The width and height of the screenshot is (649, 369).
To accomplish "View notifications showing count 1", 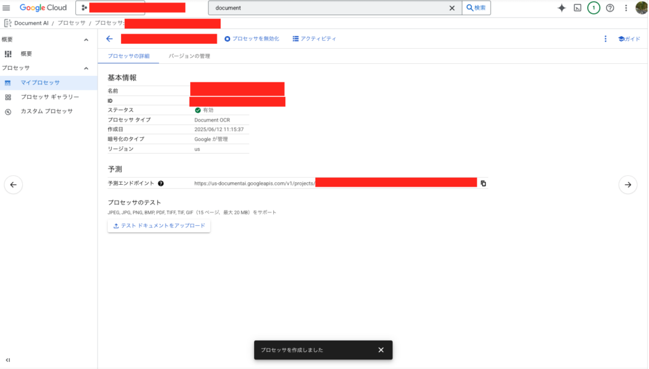I will point(595,8).
